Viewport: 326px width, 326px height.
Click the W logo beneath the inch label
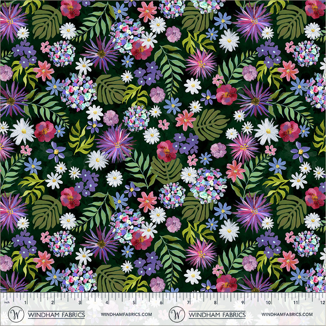click(16, 314)
